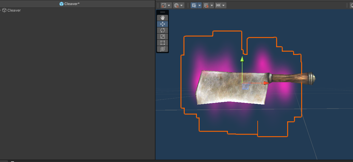Open the pivot/center handle position dropdown

tap(169, 5)
